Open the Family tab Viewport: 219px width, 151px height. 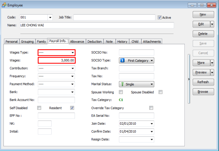(41, 42)
